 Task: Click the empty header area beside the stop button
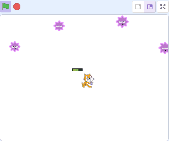(x=75, y=7)
